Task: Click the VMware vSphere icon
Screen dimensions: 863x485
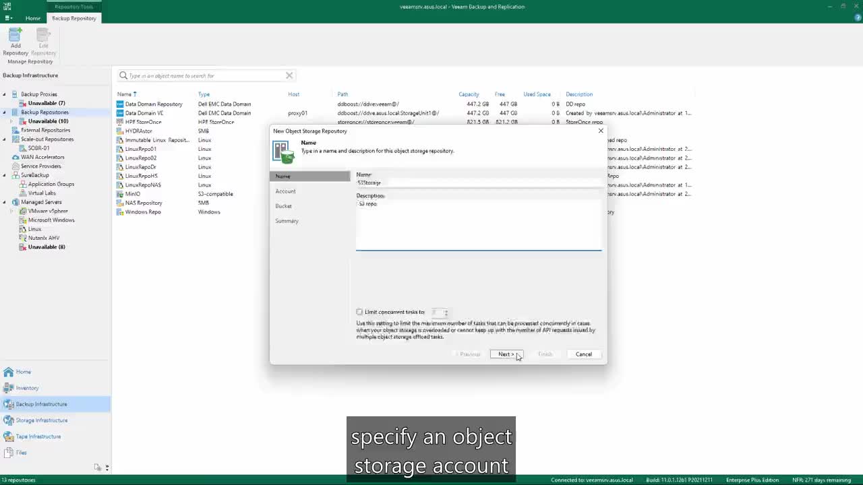Action: pos(22,211)
